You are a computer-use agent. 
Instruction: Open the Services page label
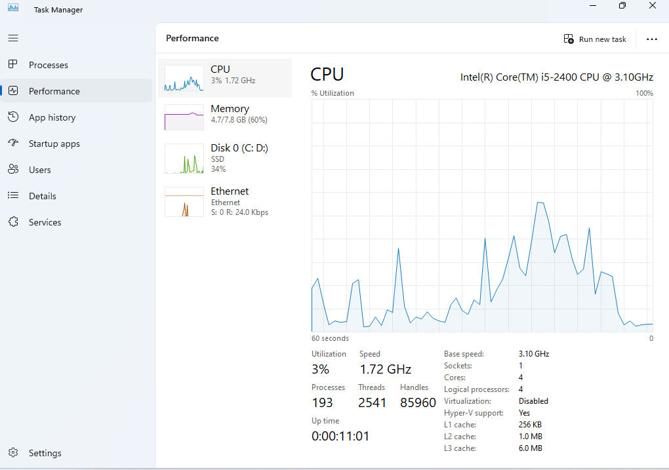(45, 222)
